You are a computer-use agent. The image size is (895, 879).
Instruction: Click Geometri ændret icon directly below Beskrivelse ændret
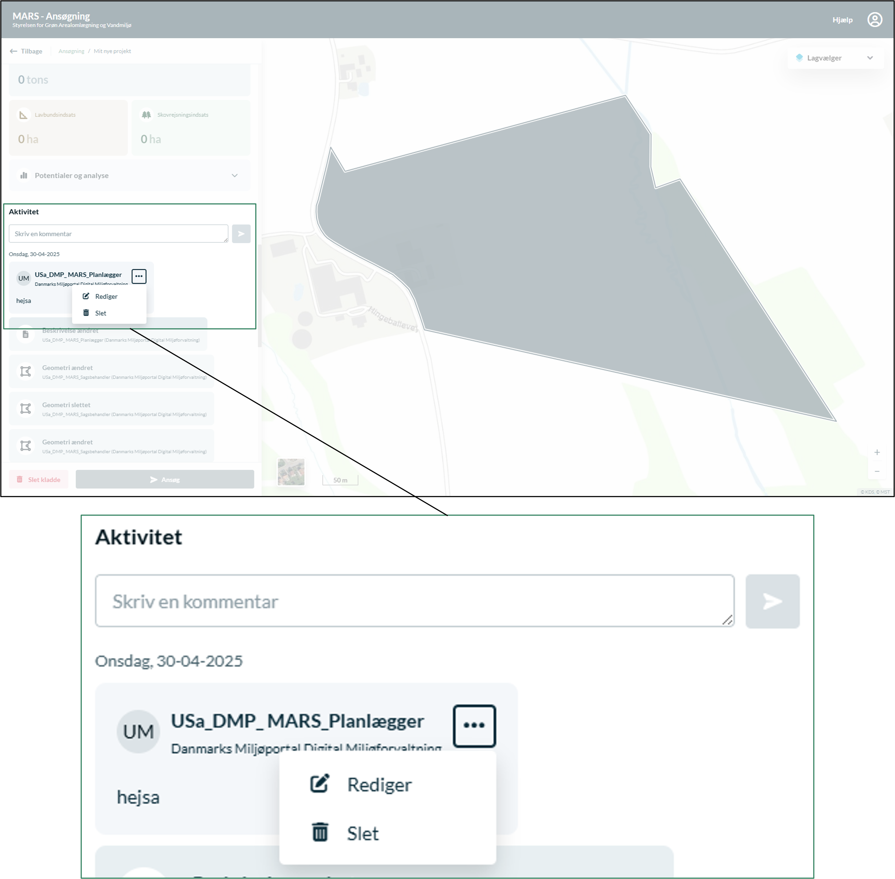click(x=25, y=371)
